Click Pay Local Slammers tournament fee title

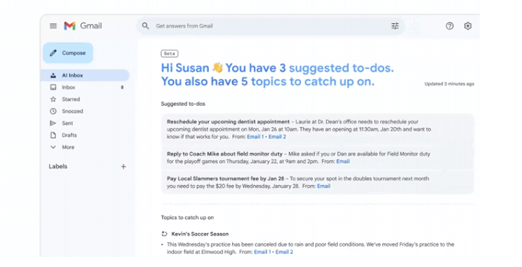click(225, 178)
